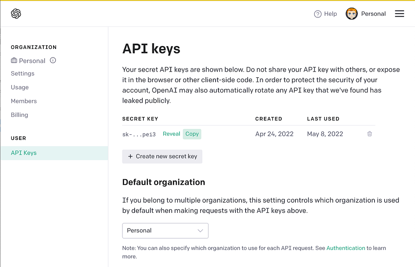Follow the Authentication link

tap(346, 248)
